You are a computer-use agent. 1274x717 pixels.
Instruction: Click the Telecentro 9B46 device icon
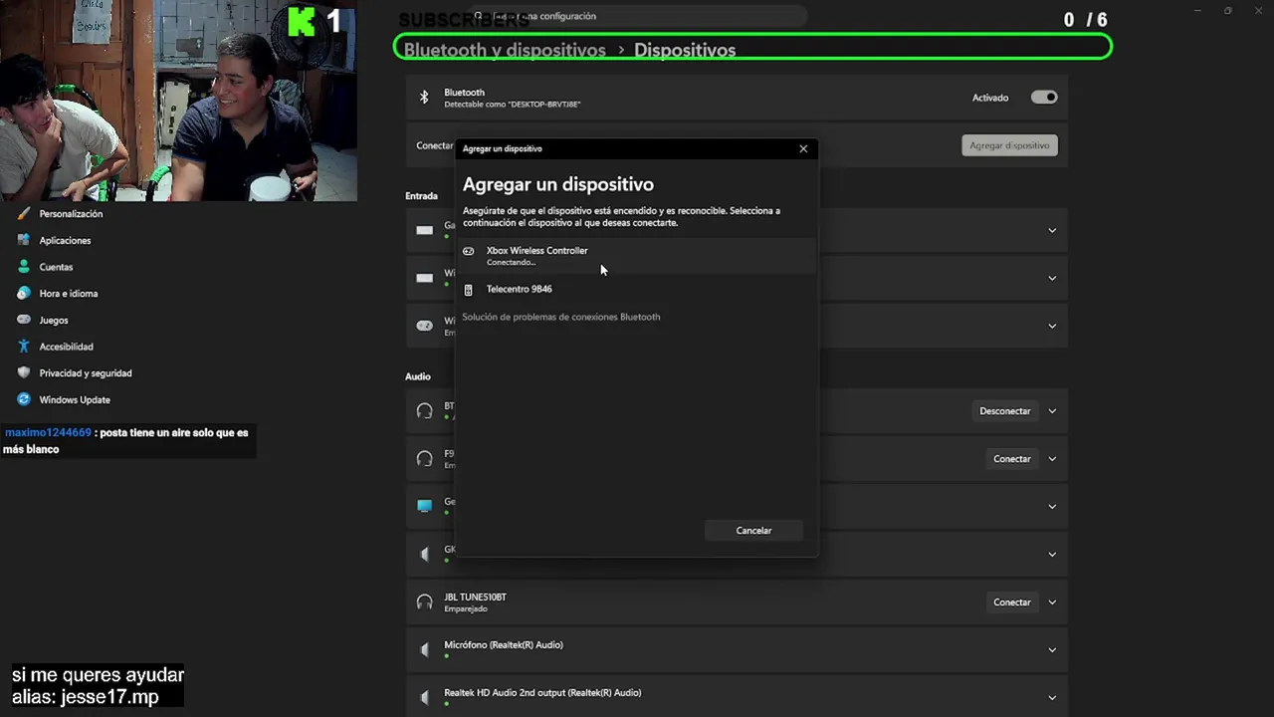click(x=469, y=290)
